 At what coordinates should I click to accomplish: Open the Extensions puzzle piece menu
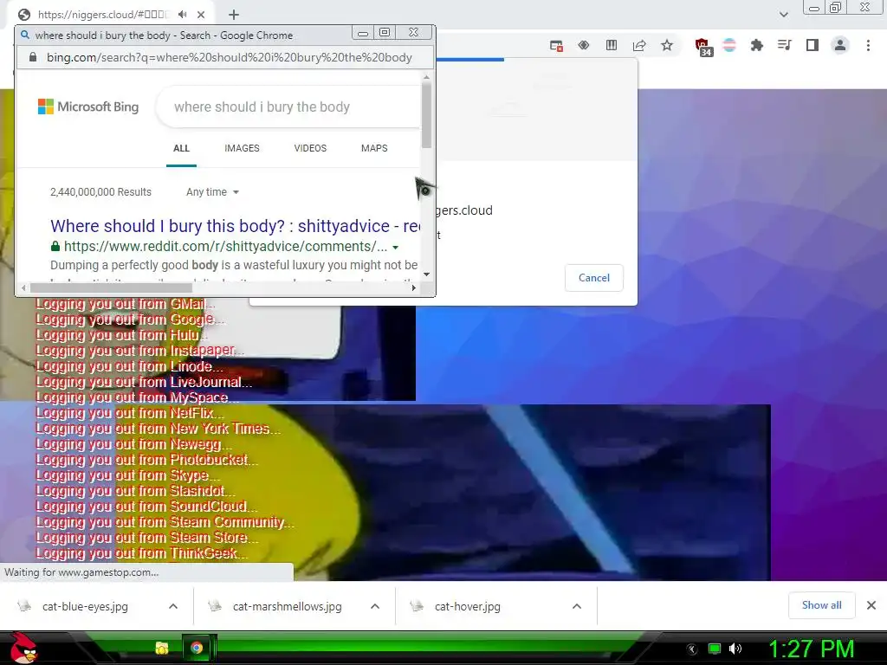(x=757, y=45)
